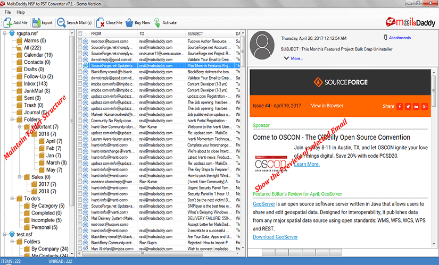Collapse the To do's tree node
The width and height of the screenshot is (439, 265).
[12, 199]
